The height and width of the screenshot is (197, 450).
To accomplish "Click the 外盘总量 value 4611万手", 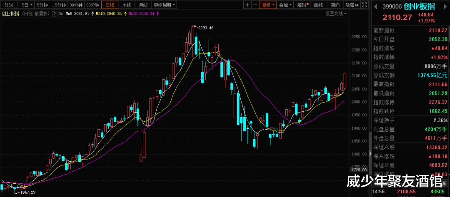I will (436, 138).
